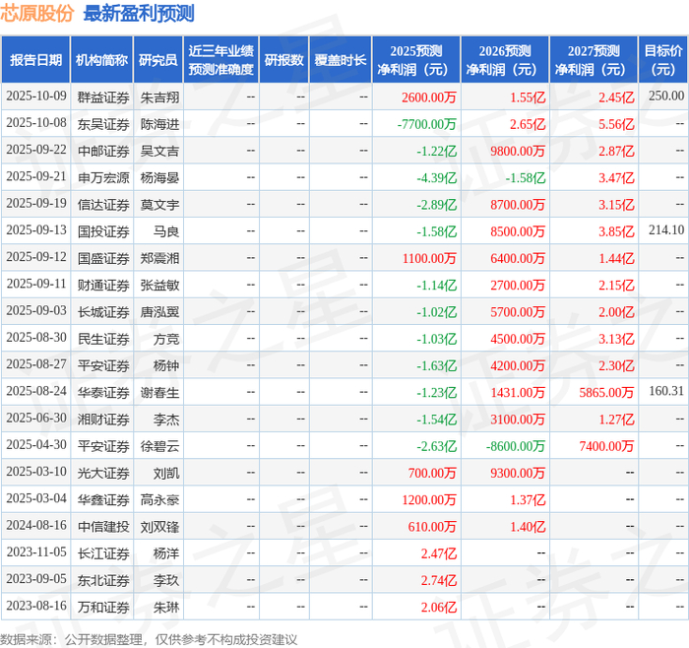Click analyst name 吴文吉
The width and height of the screenshot is (689, 648).
(159, 151)
